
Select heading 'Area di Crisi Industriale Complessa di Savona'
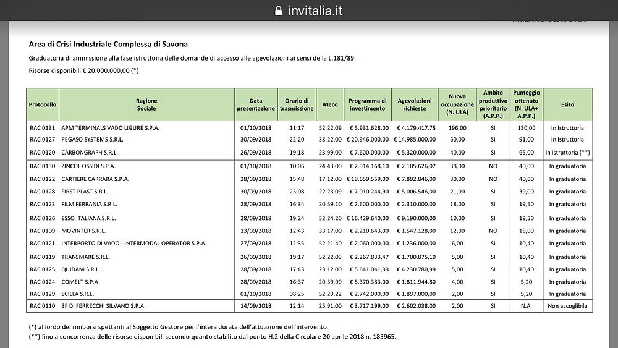pyautogui.click(x=108, y=44)
